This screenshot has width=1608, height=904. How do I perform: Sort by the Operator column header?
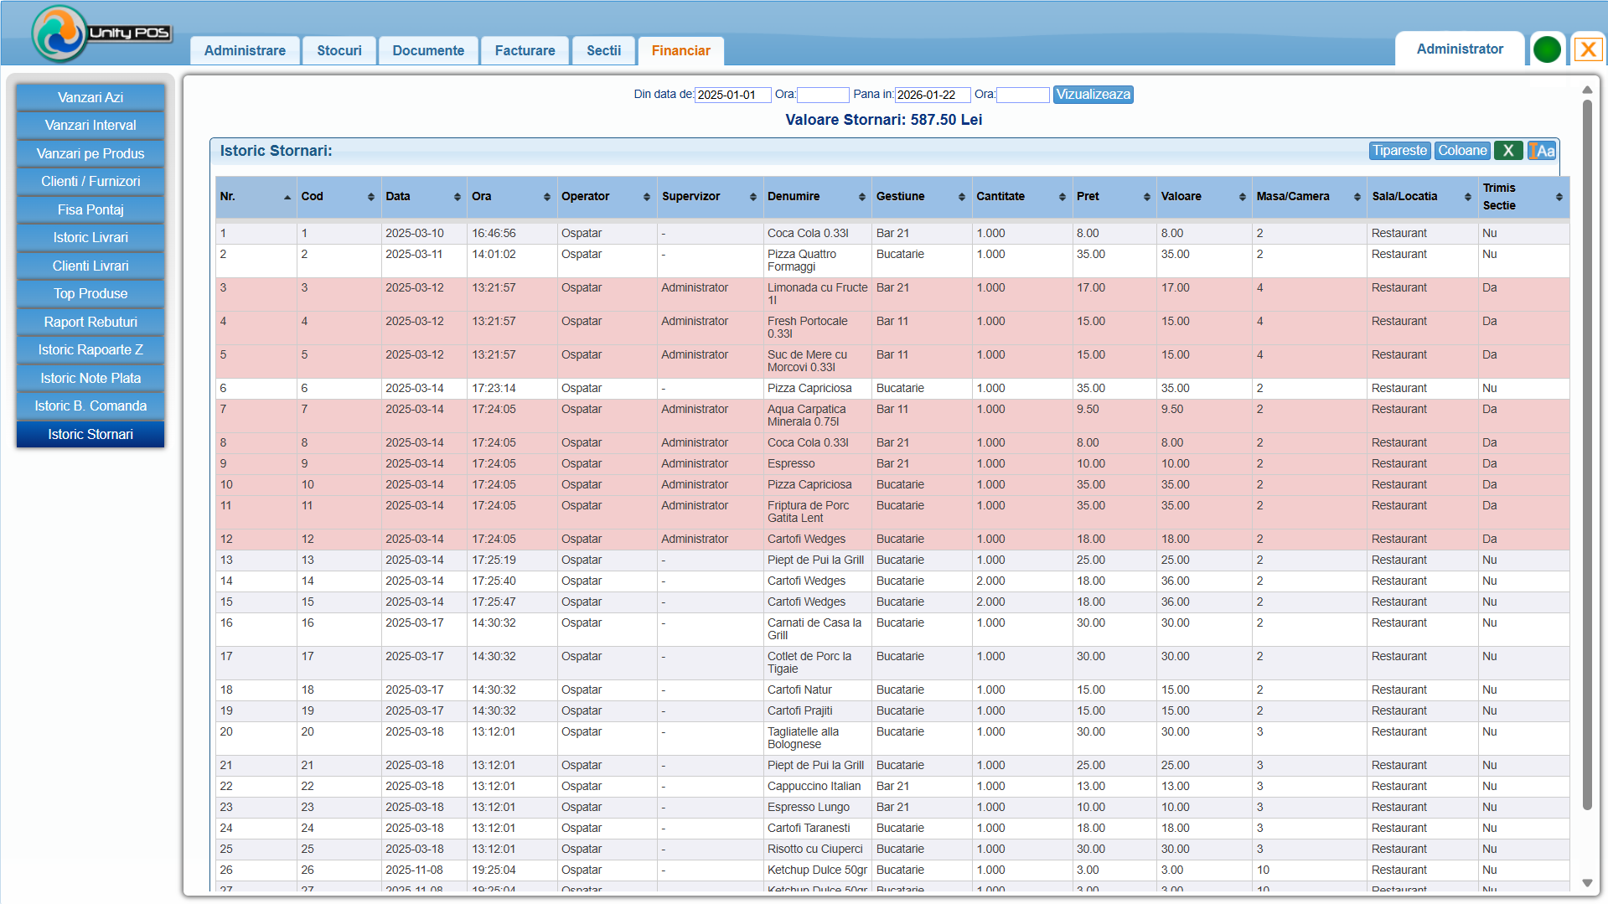585,197
